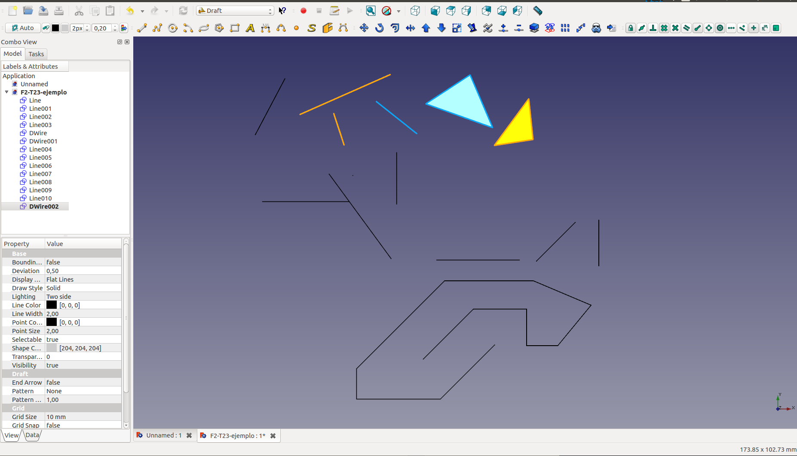Select the Measure distance ruler tool
This screenshot has width=797, height=456.
point(537,11)
